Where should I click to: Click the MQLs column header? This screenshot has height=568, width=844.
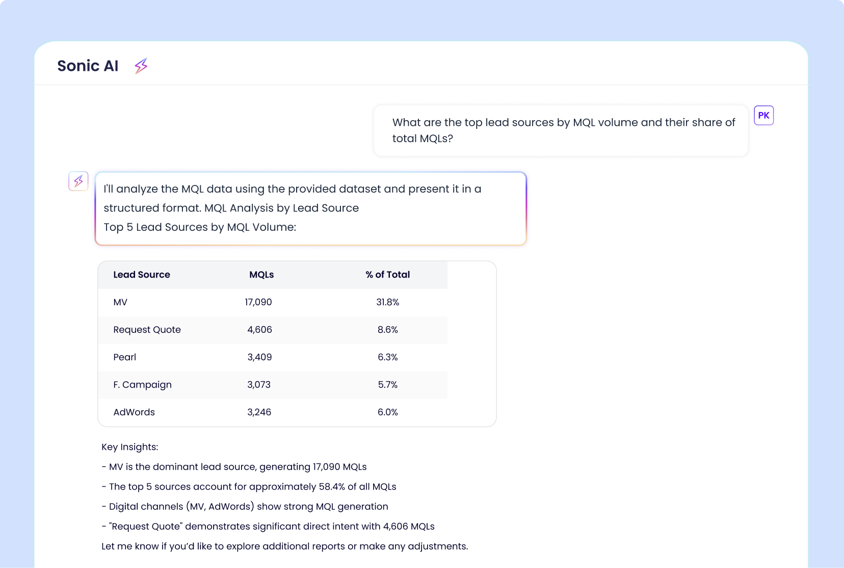(x=261, y=275)
